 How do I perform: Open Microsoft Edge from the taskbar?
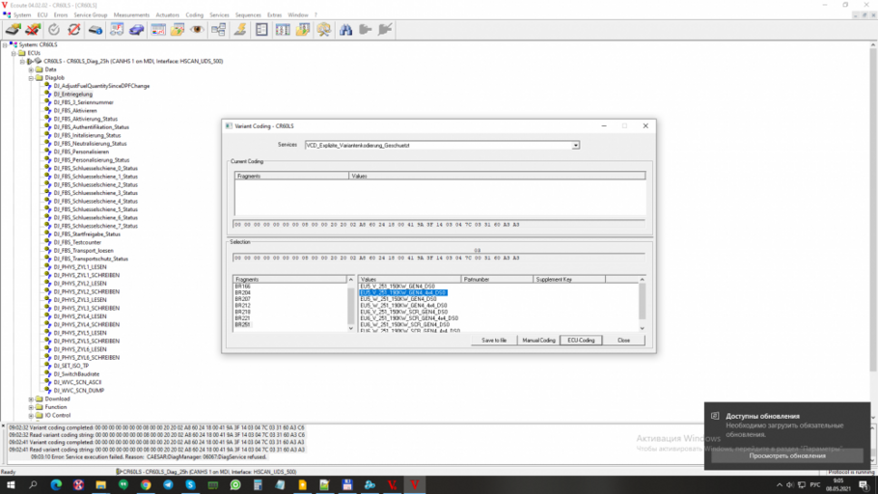(56, 485)
